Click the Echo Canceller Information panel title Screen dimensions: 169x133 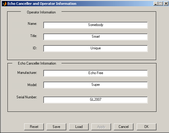[37, 63]
